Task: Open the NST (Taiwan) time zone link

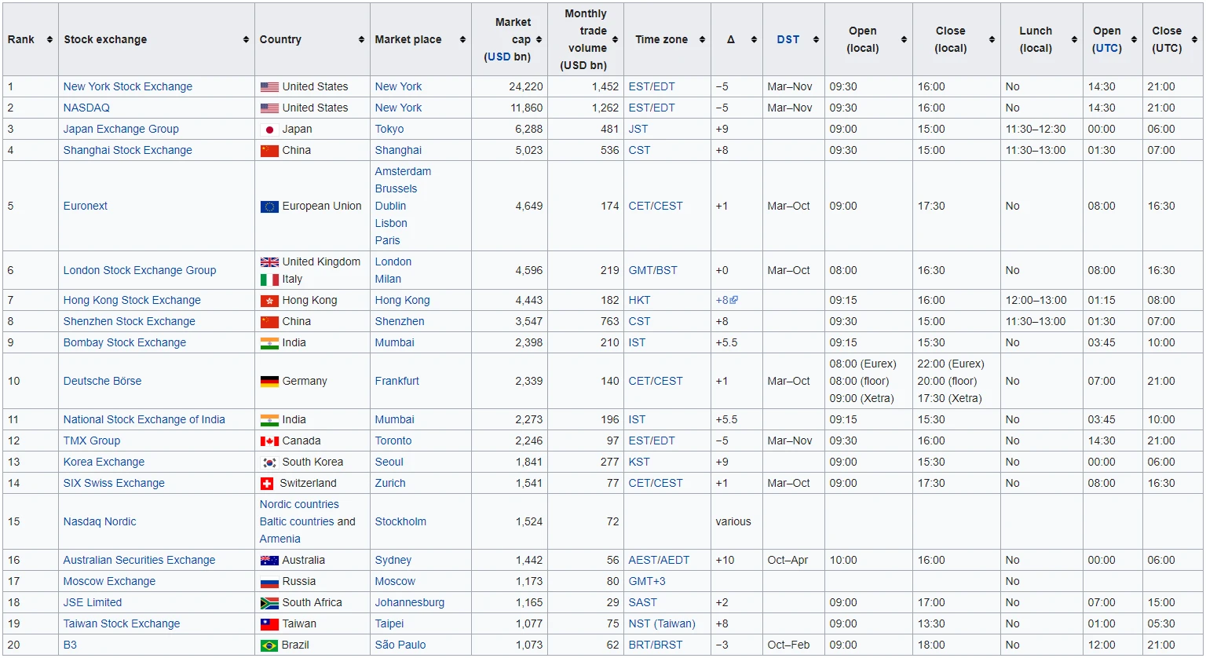Action: tap(662, 623)
